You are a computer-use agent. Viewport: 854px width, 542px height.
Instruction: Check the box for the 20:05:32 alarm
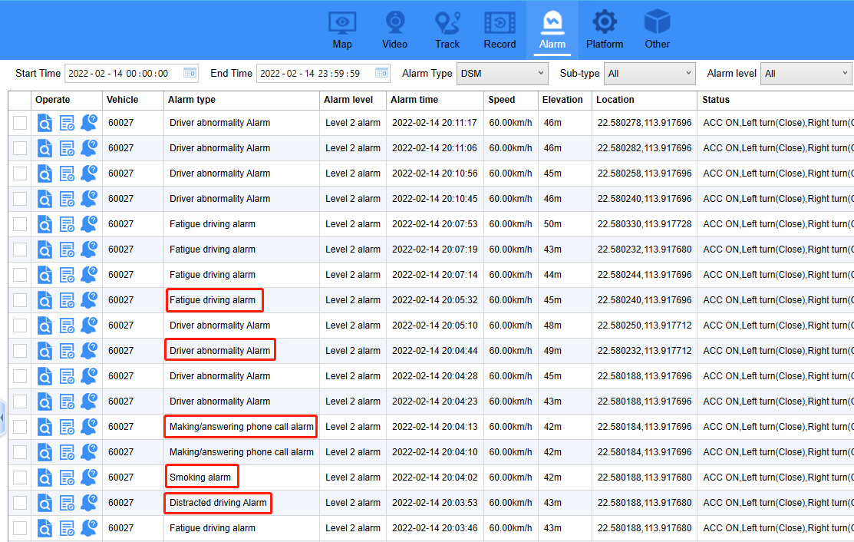point(20,300)
